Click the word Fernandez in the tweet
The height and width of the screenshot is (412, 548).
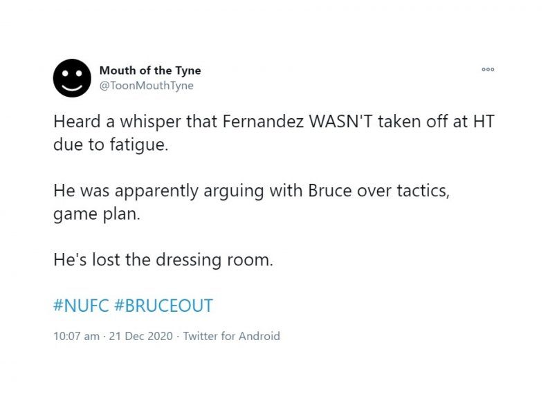[263, 121]
